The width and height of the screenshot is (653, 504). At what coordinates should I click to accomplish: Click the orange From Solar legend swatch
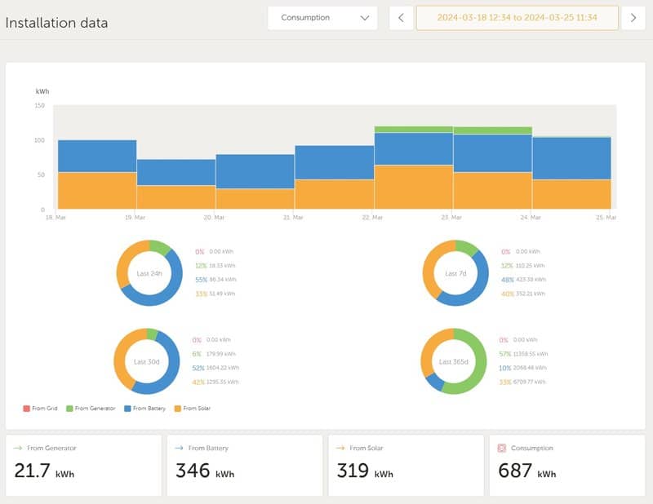(x=178, y=408)
